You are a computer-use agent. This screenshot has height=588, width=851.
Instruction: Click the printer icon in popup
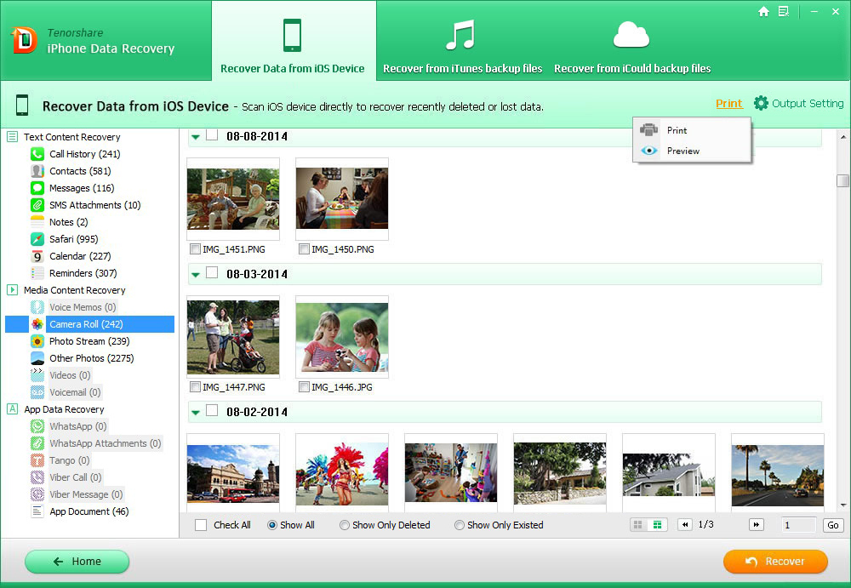pos(648,129)
